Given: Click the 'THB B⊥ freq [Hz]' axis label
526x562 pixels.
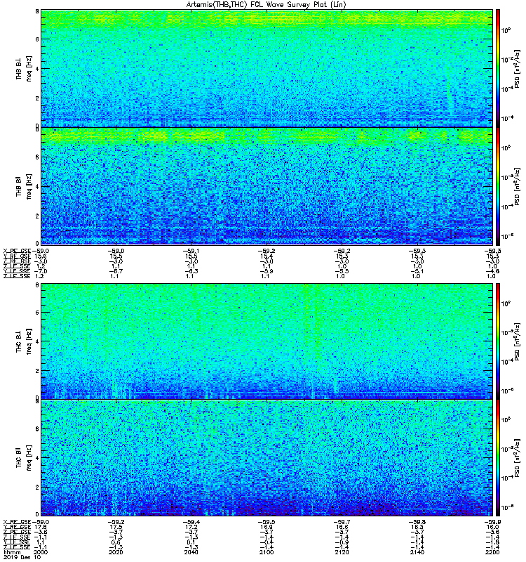Looking at the screenshot, I should click(x=24, y=68).
